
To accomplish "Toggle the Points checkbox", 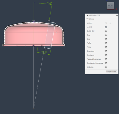I will [x=106, y=47].
